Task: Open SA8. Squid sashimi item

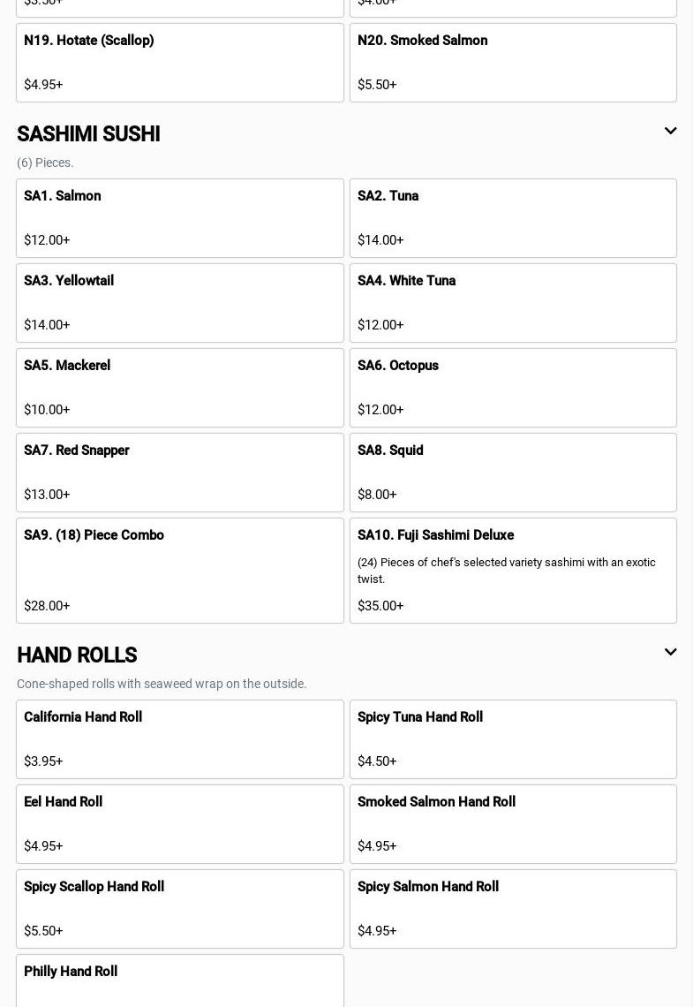Action: (513, 473)
